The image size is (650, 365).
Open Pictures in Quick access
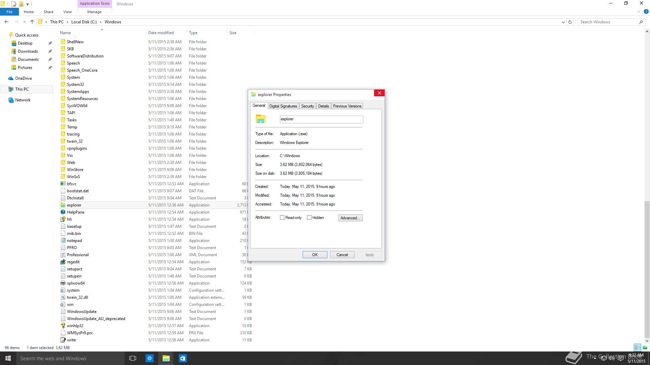pos(25,68)
